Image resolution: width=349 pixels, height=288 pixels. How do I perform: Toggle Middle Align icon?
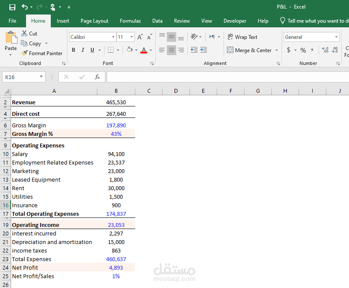click(x=172, y=37)
